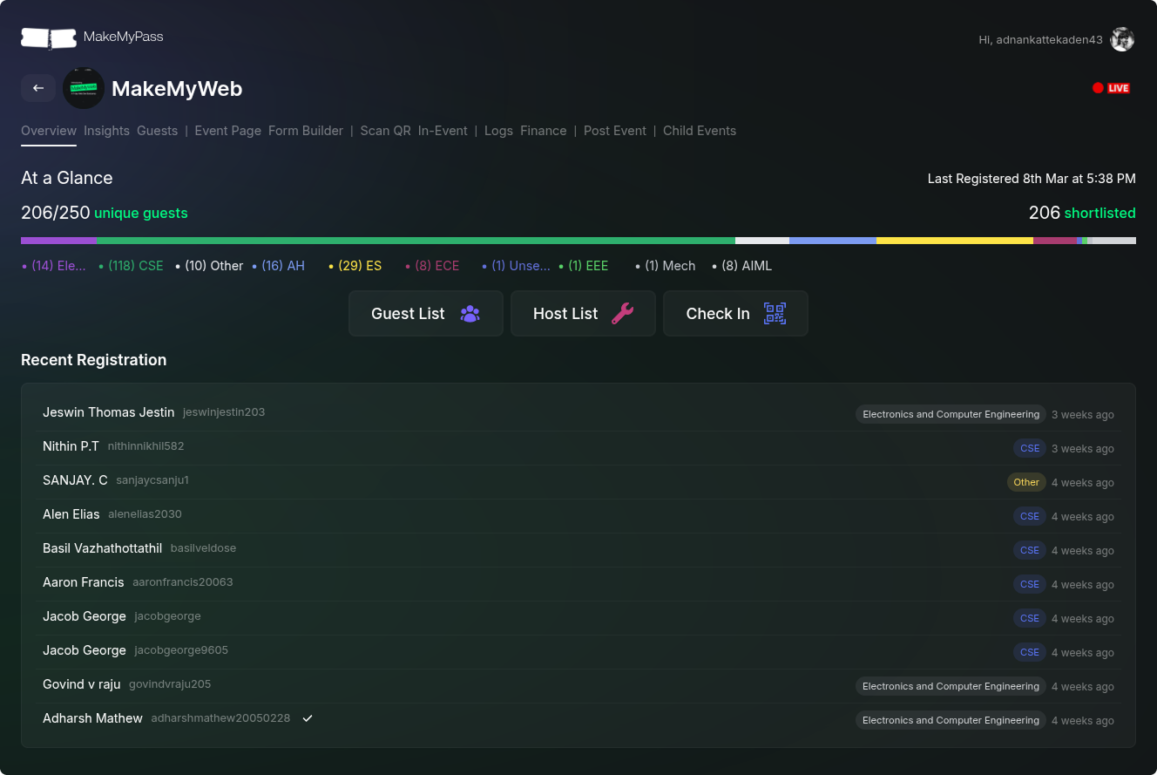Switch to the Overview tab
Screen dimensions: 1157x775
point(49,131)
